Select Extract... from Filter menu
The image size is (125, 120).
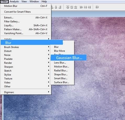tap(26, 18)
